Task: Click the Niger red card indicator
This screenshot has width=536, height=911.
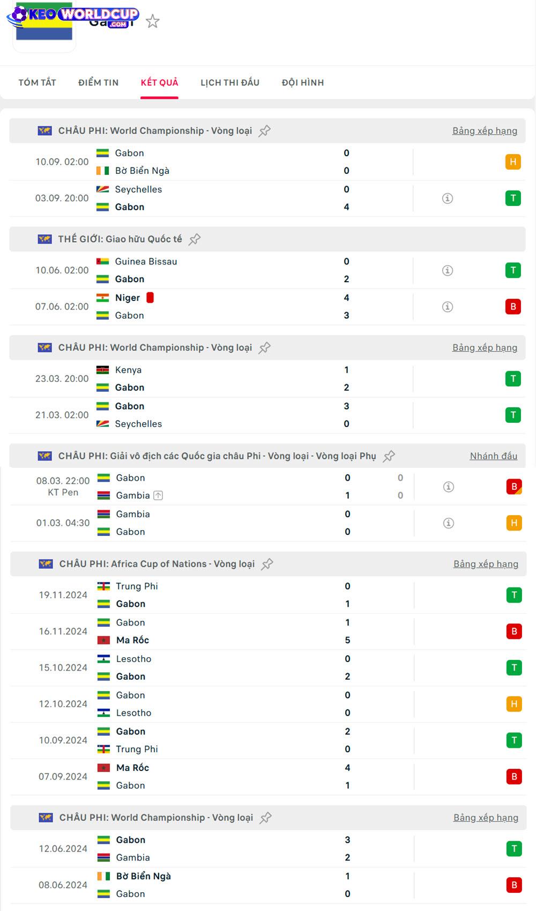Action: pos(150,298)
